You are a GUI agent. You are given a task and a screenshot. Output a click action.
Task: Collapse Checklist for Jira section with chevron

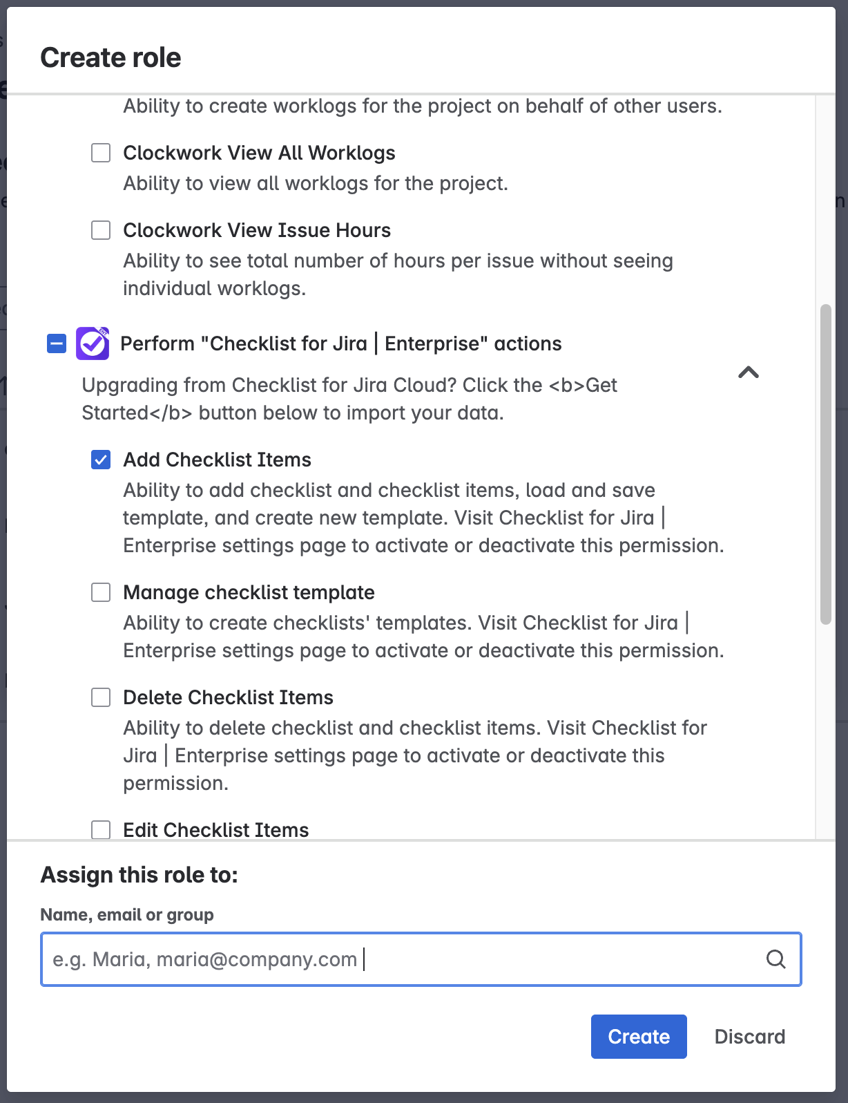tap(748, 373)
